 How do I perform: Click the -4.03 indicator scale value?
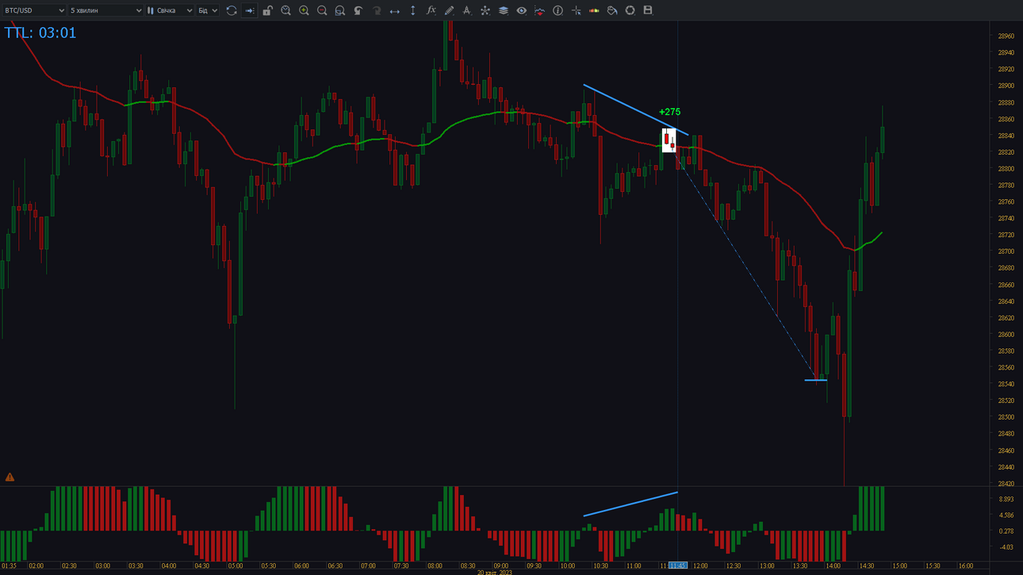pyautogui.click(x=1006, y=547)
